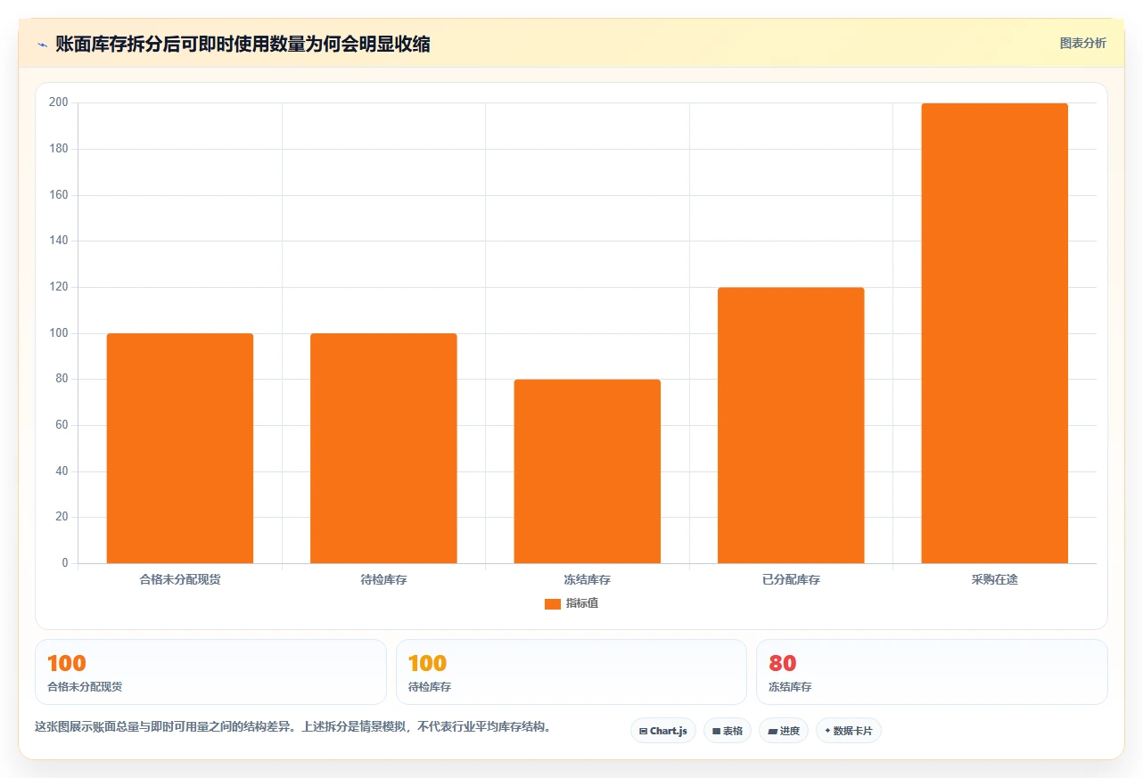Click the 合格未分配现货 bar in the chart
The width and height of the screenshot is (1143, 778).
coord(180,448)
